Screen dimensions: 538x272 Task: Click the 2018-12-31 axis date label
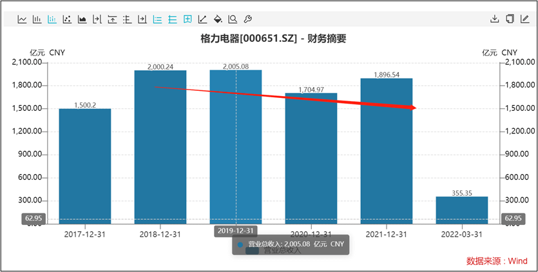pyautogui.click(x=160, y=235)
